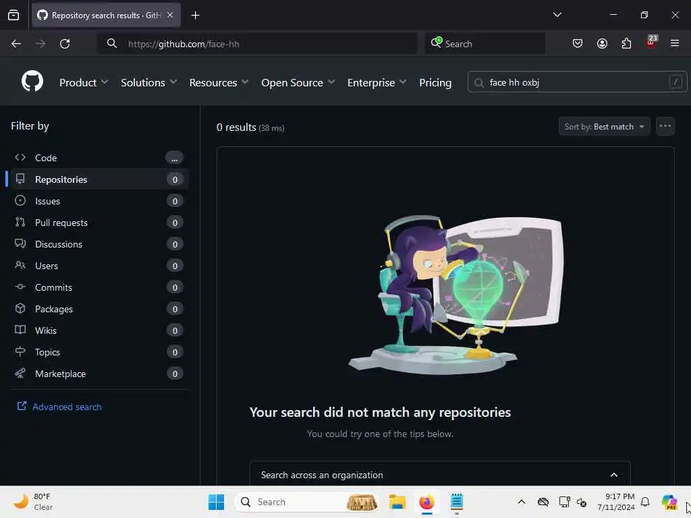
Task: Open the weather widget
Action: pos(33,502)
